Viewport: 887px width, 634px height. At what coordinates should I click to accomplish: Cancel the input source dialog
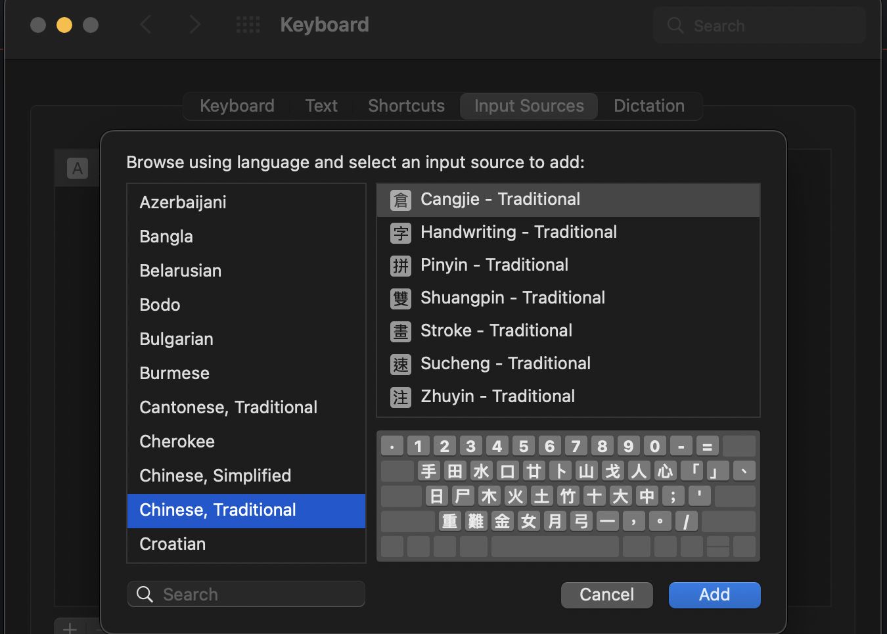(x=606, y=595)
